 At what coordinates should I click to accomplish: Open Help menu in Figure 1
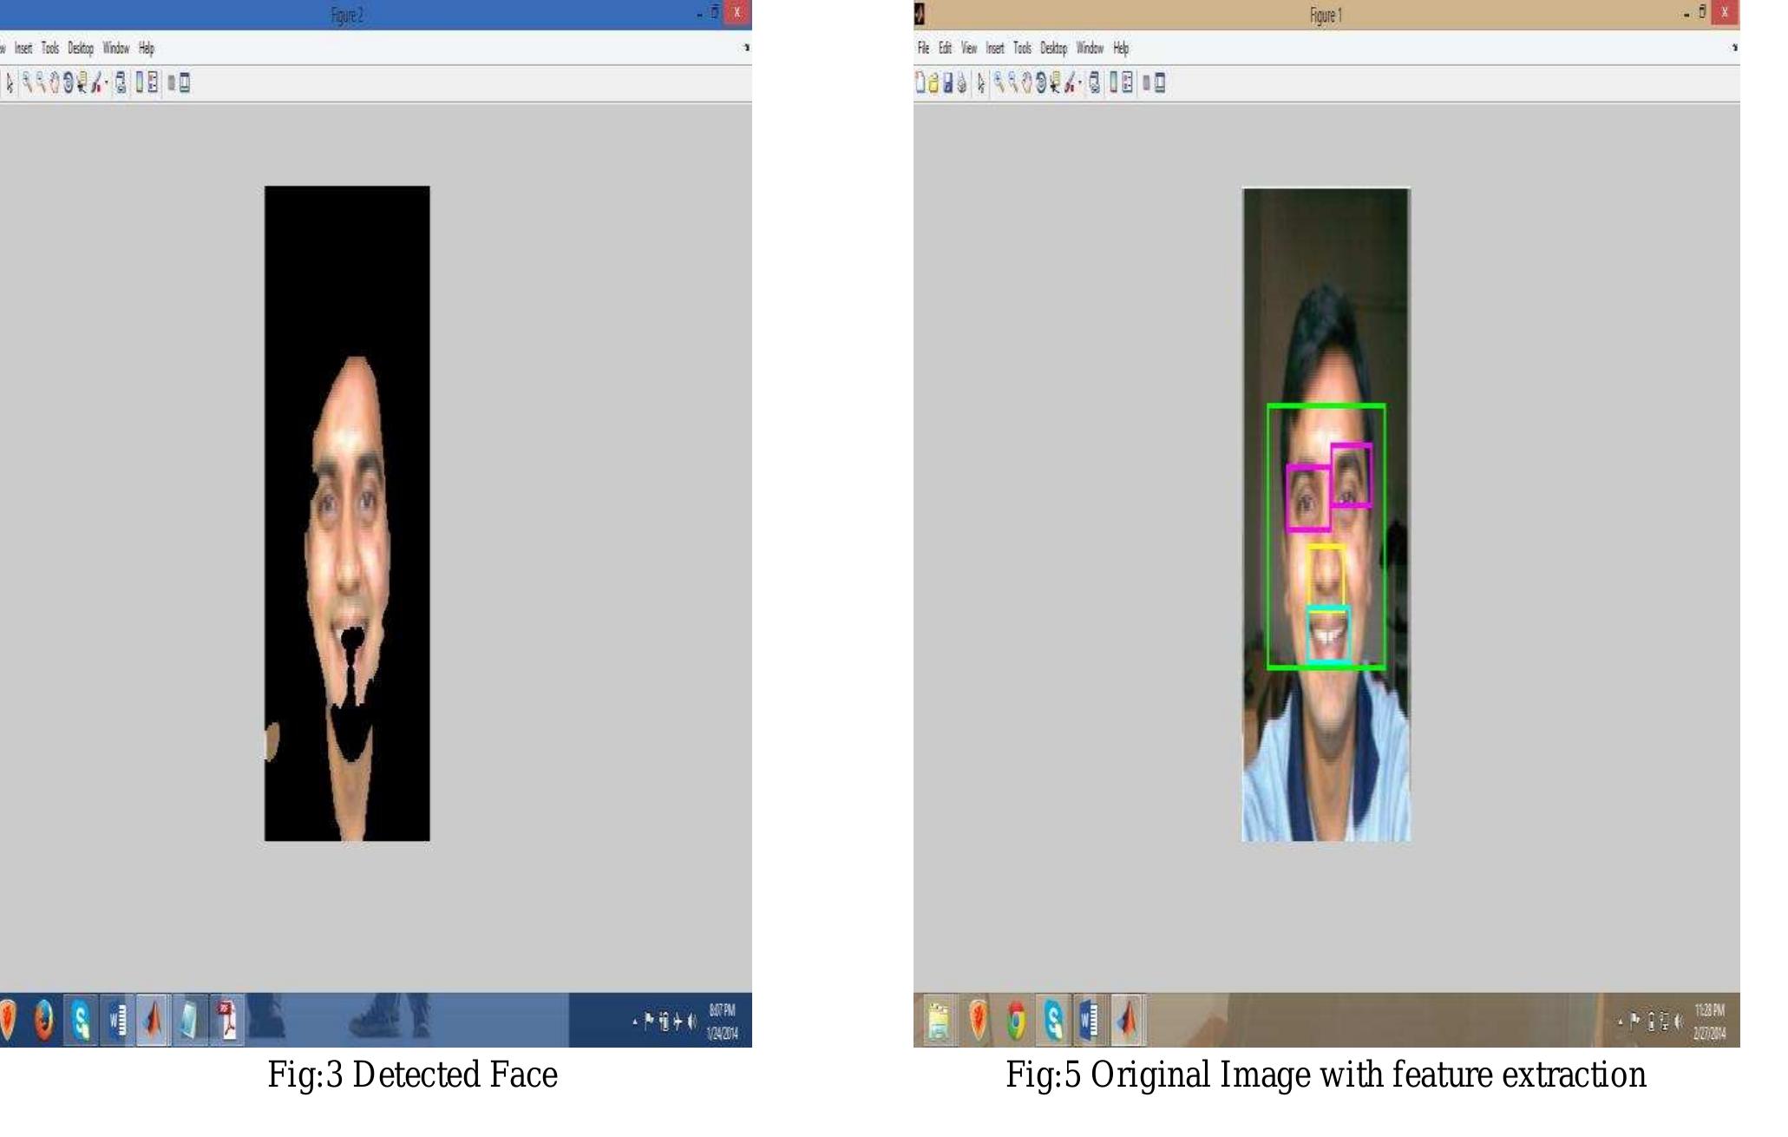pos(1121,48)
